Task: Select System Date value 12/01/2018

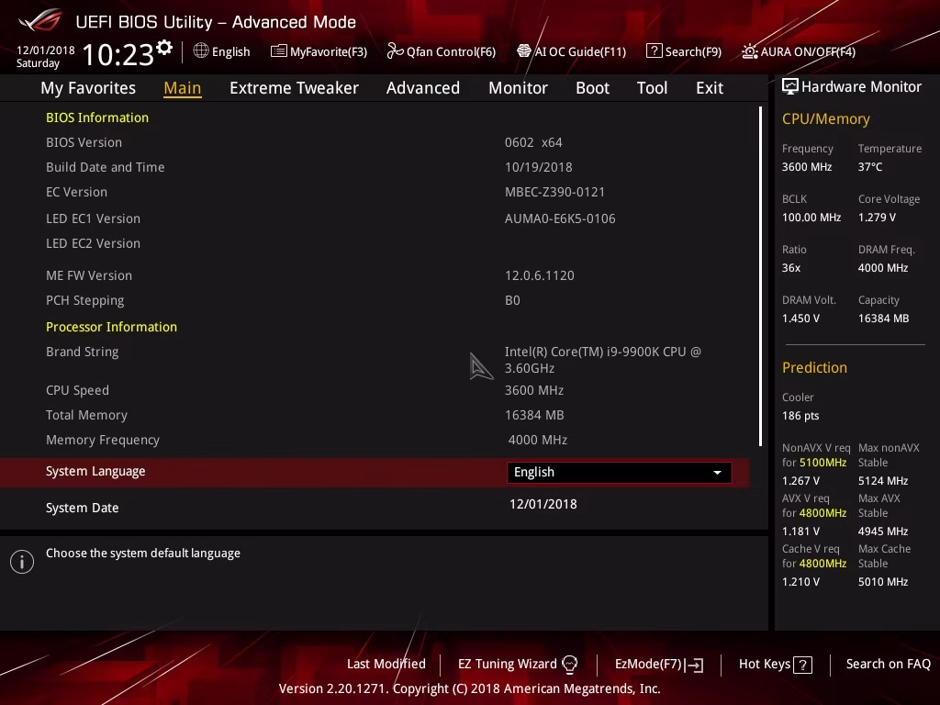Action: [x=543, y=504]
